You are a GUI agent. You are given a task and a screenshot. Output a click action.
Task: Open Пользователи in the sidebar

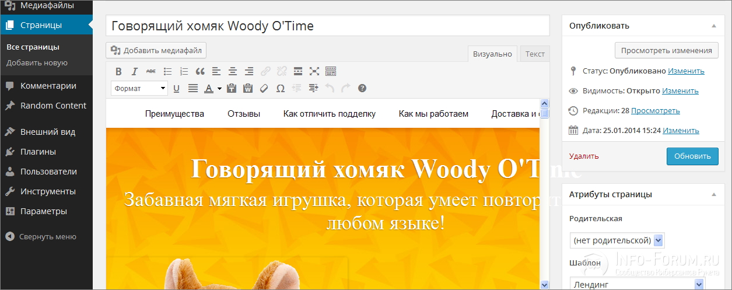coord(47,172)
